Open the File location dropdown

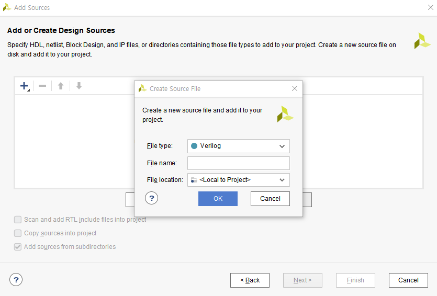point(239,180)
